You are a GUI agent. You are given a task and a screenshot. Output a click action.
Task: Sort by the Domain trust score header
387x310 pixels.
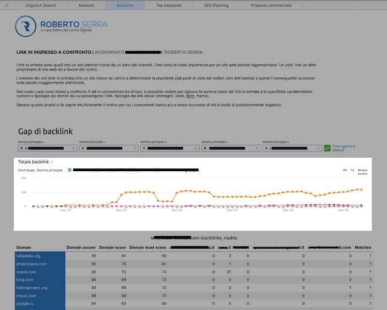tap(148, 247)
